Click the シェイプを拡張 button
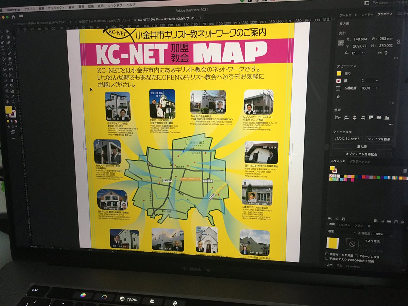The image size is (408, 306). (x=379, y=139)
